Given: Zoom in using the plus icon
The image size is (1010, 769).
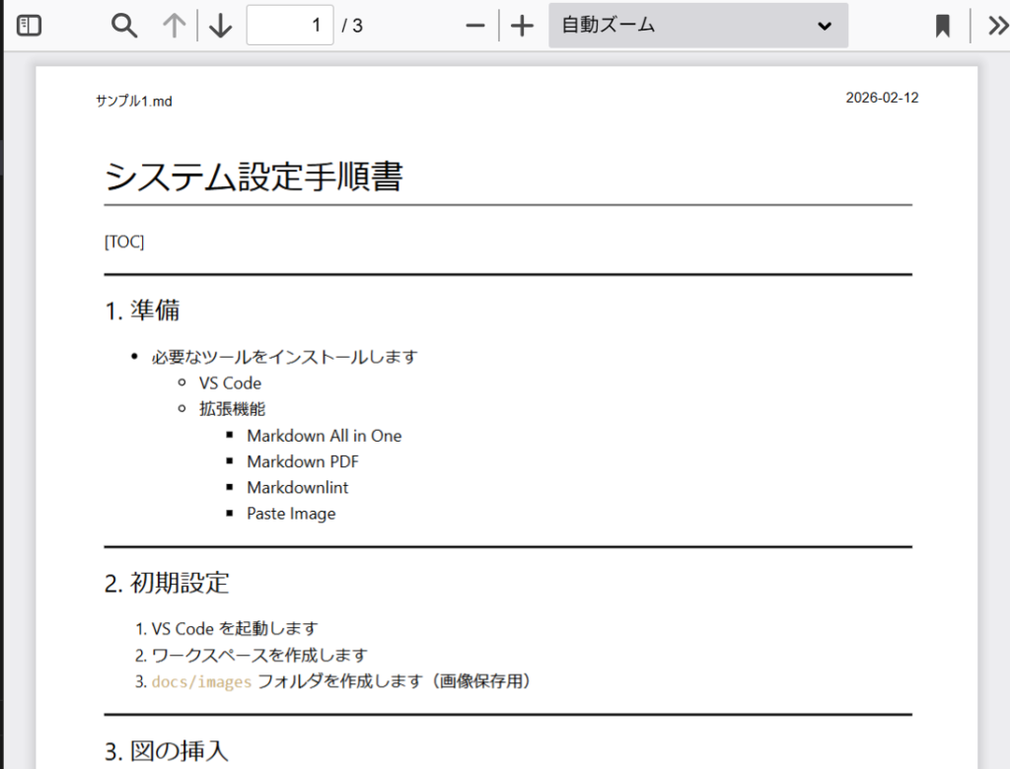Looking at the screenshot, I should click(523, 26).
